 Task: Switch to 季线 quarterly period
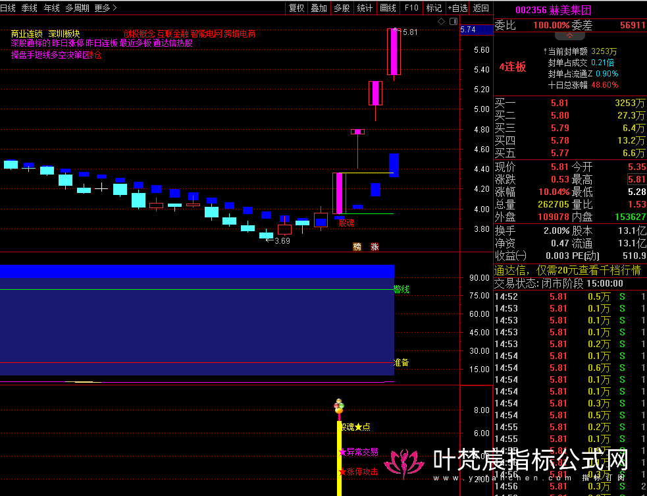(x=30, y=8)
